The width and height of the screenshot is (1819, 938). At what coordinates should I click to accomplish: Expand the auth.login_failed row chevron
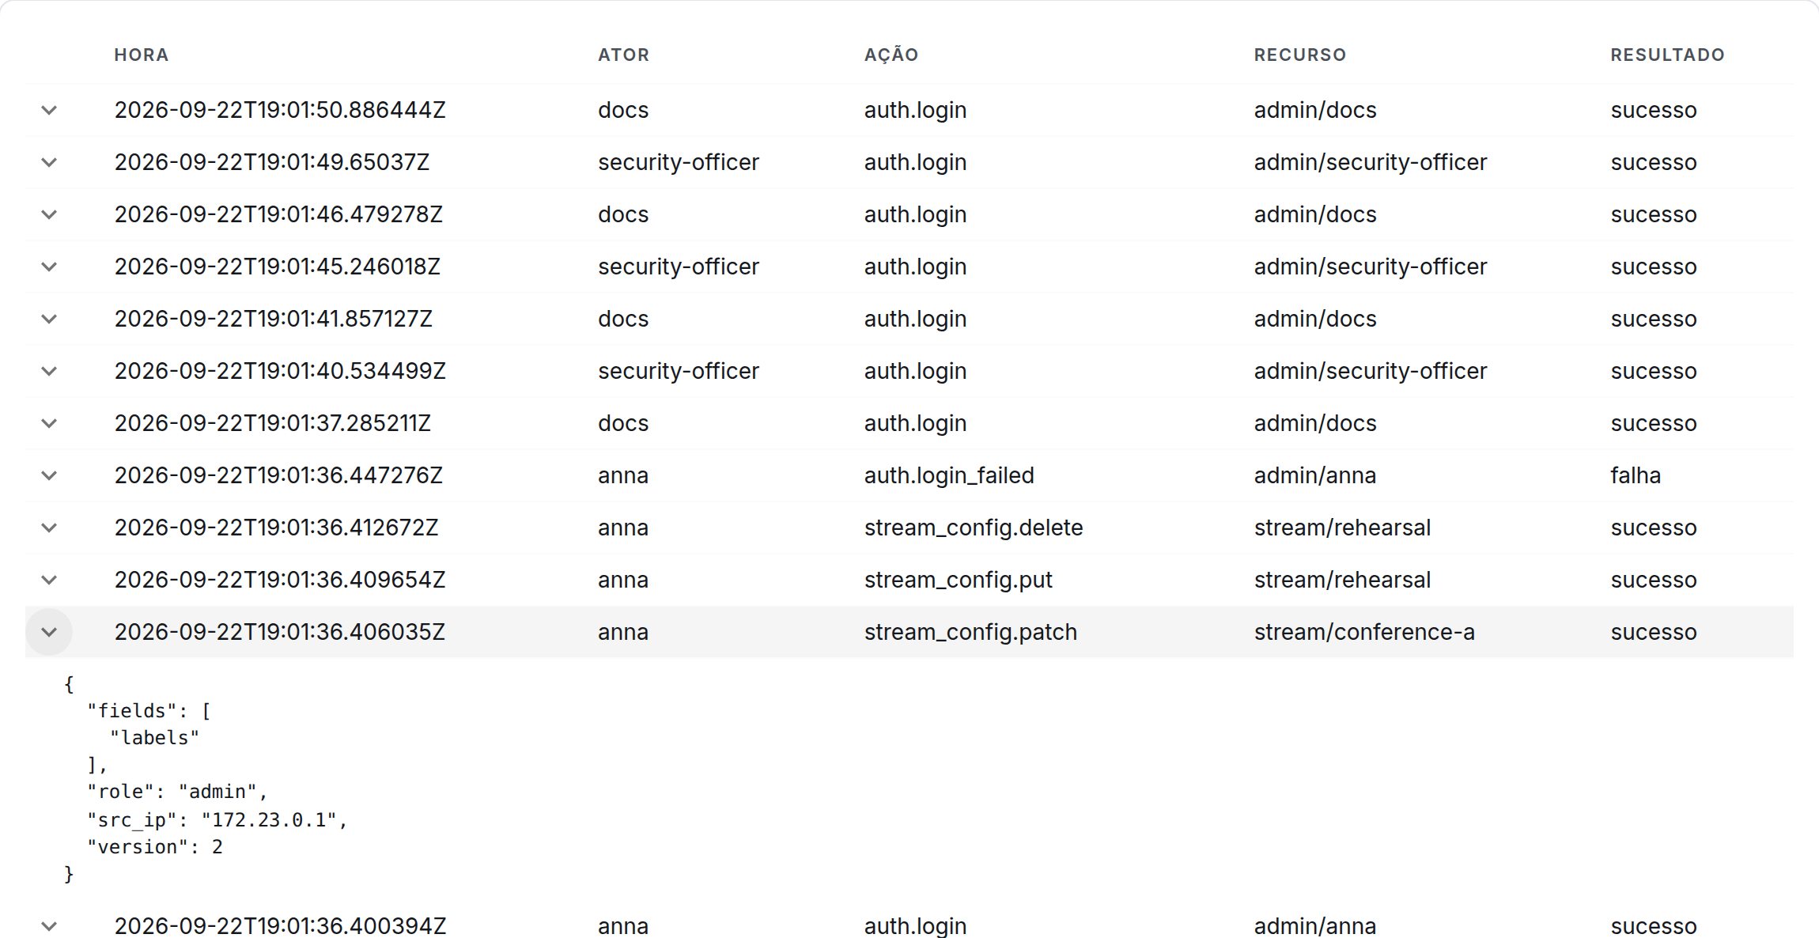49,475
